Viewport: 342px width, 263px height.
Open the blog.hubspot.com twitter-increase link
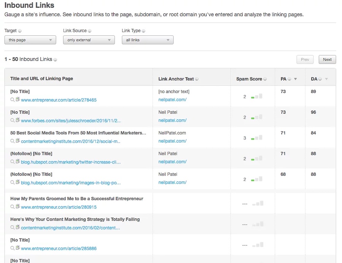point(71,162)
